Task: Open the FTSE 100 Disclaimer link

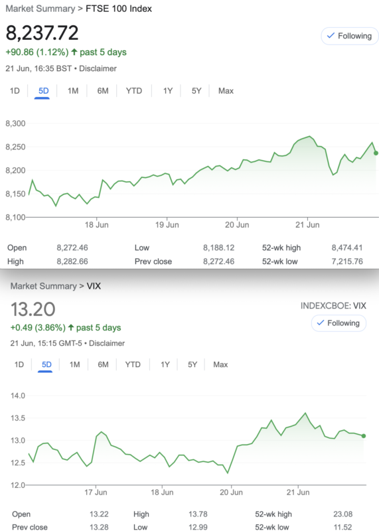Action: [98, 68]
